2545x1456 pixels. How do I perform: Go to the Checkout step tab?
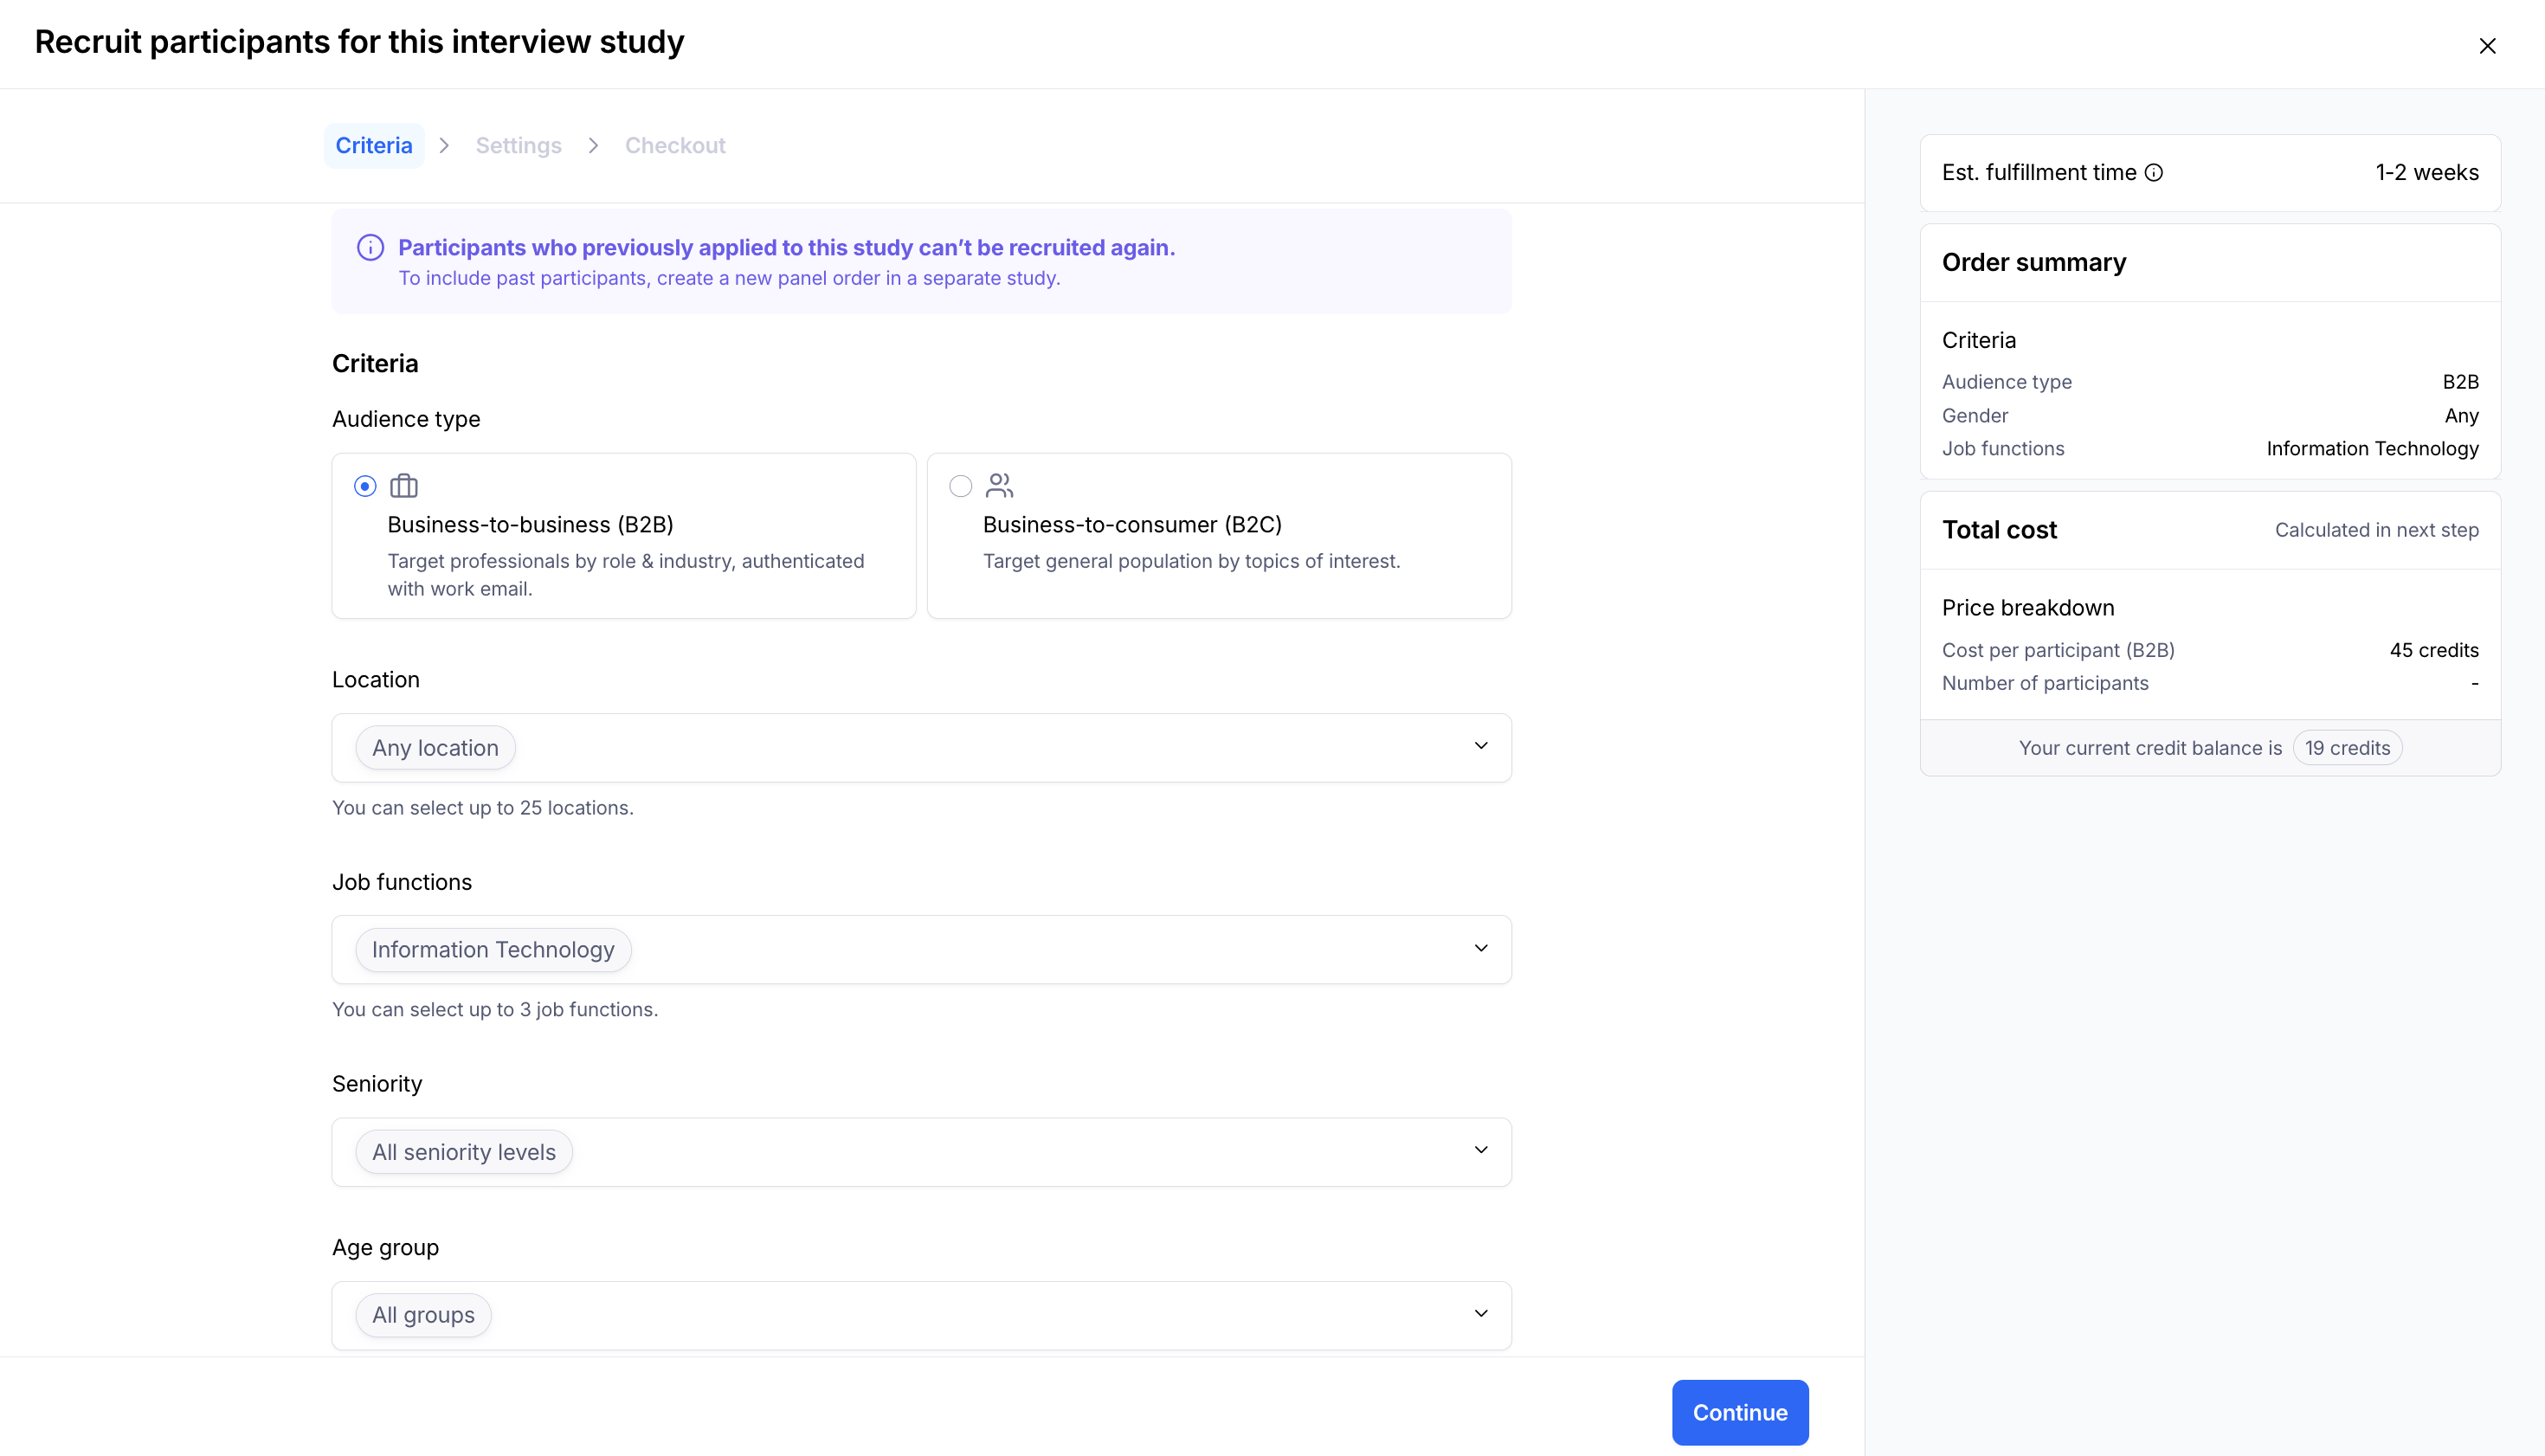675,146
